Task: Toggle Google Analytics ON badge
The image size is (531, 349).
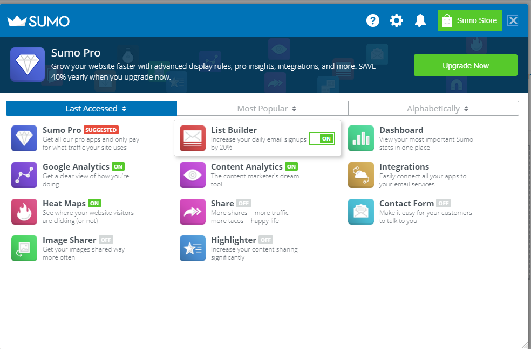Action: click(x=118, y=166)
